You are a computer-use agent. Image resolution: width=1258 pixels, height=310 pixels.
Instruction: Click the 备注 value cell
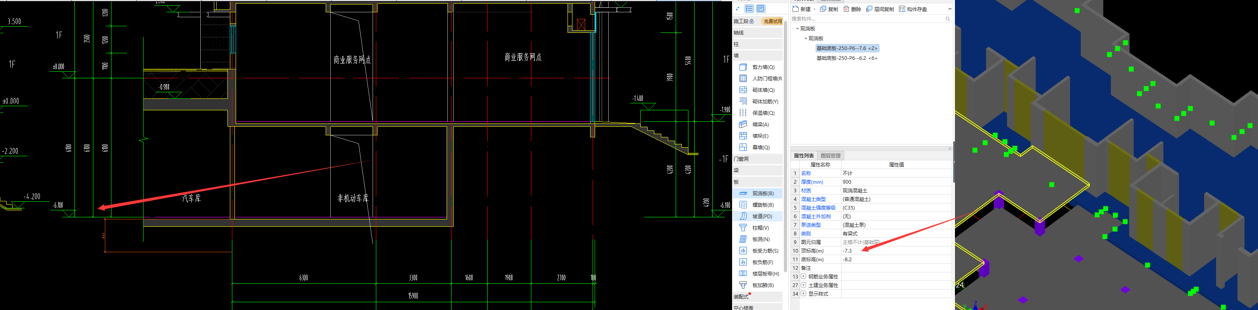pyautogui.click(x=896, y=268)
